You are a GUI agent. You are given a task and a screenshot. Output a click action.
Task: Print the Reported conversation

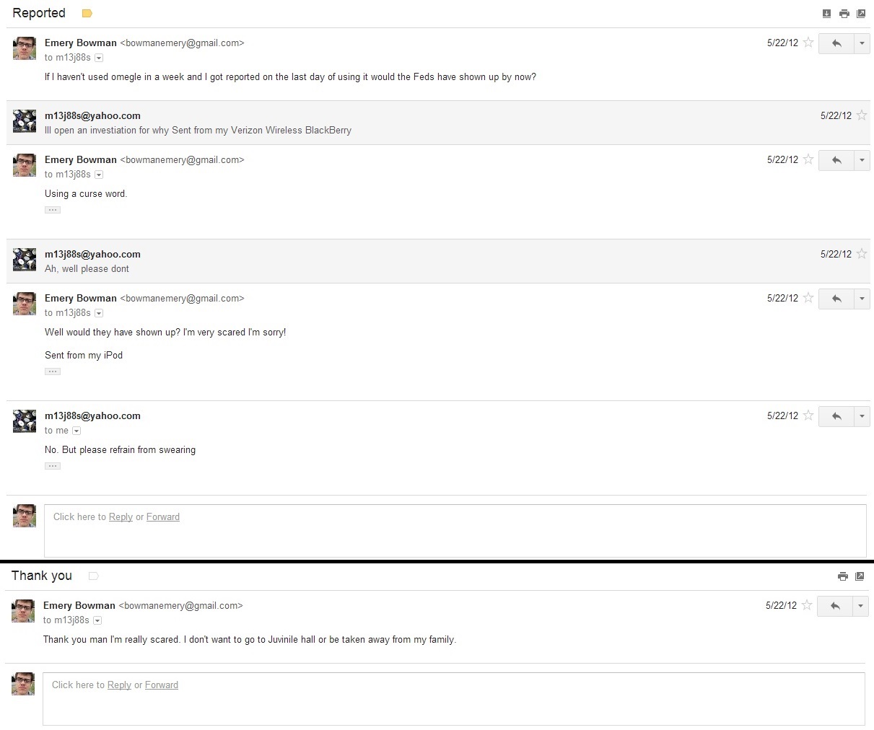point(844,14)
